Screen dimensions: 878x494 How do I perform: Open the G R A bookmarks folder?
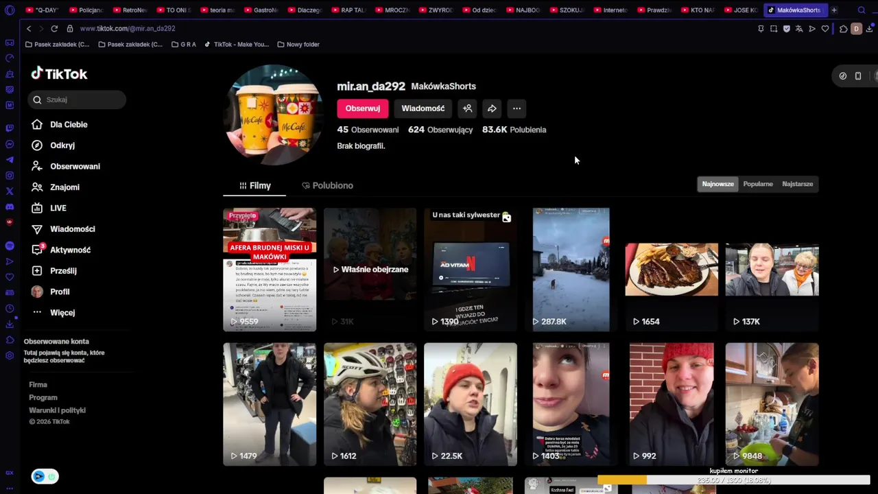183,45
